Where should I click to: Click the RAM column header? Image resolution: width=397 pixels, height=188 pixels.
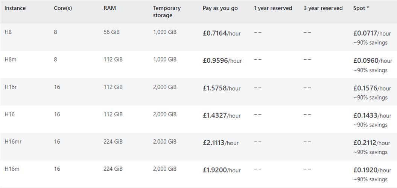tap(110, 8)
